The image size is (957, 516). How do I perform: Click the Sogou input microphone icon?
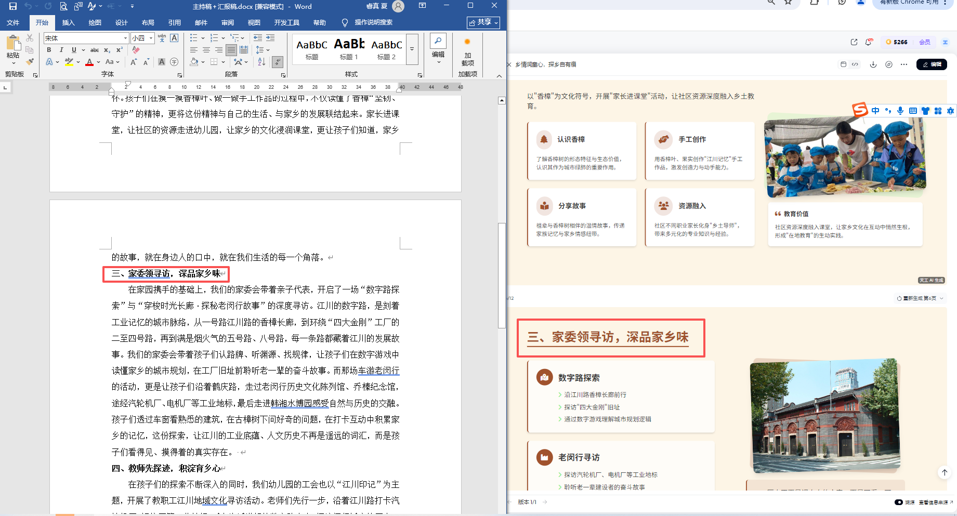tap(900, 111)
